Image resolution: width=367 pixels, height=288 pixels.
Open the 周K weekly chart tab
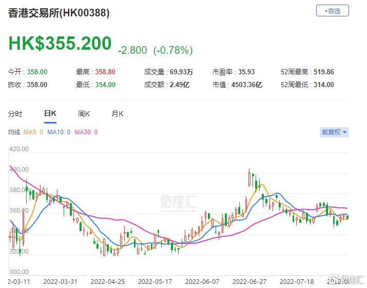(x=84, y=114)
